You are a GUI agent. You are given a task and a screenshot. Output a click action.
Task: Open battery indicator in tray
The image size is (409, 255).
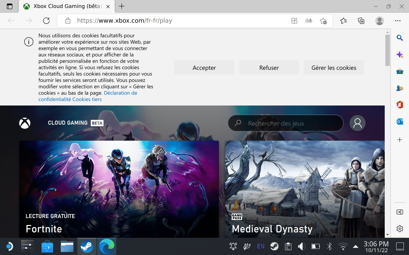pyautogui.click(x=316, y=246)
